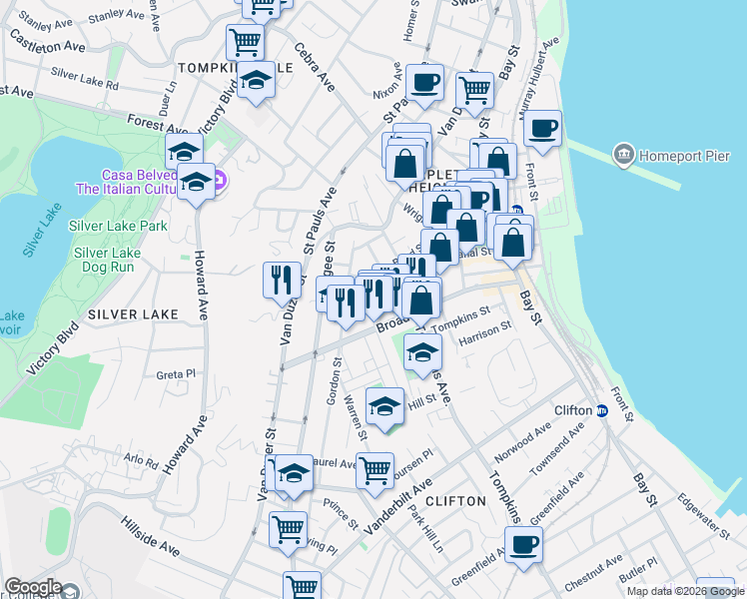Image resolution: width=747 pixels, height=599 pixels.
Task: Click the Butler Pl label
Action: [638, 569]
